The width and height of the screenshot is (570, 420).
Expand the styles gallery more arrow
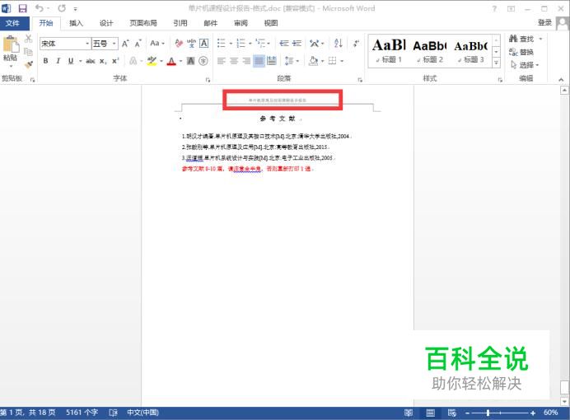point(496,63)
